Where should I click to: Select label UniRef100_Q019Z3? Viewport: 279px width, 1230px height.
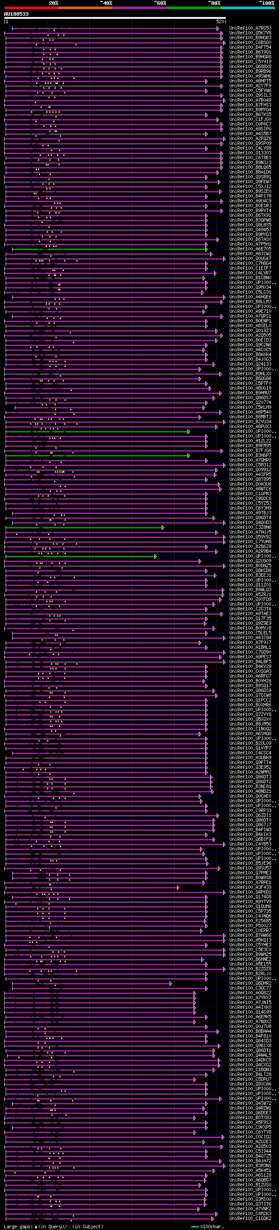[250, 330]
